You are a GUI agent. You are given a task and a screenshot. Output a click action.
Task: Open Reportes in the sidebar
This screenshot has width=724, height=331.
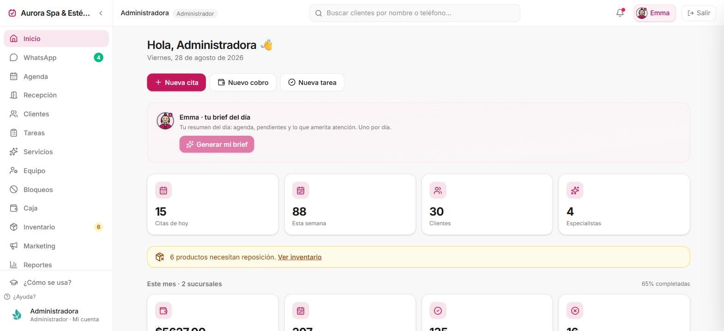pyautogui.click(x=56, y=265)
